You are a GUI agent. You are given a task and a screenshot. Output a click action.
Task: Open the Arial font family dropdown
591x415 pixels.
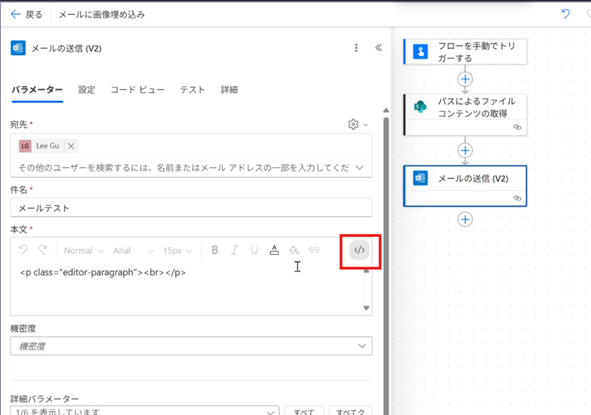coord(133,251)
